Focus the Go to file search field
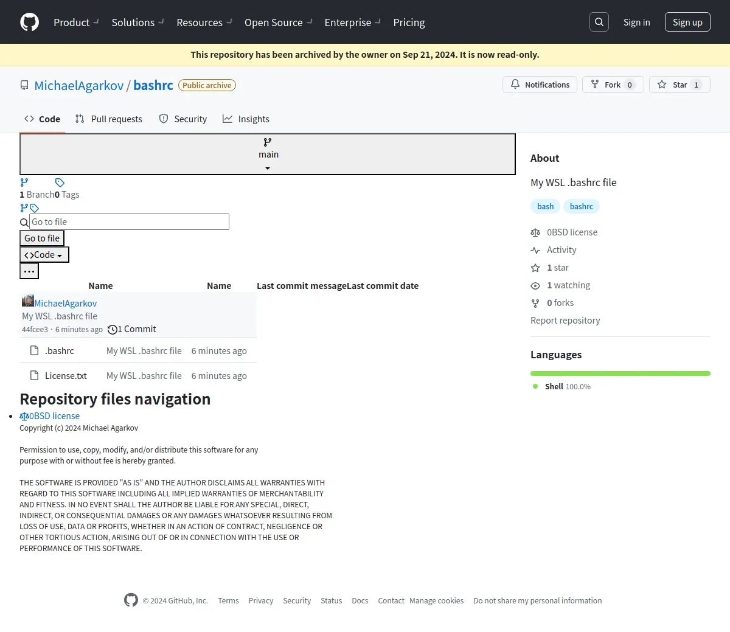The width and height of the screenshot is (730, 632). (x=129, y=221)
